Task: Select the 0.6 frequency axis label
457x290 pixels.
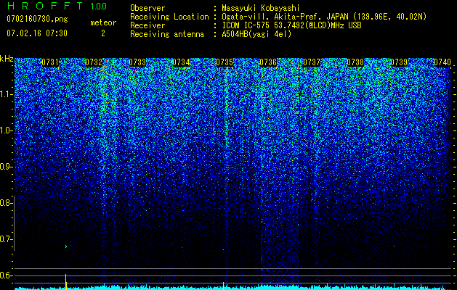Action: (5, 275)
